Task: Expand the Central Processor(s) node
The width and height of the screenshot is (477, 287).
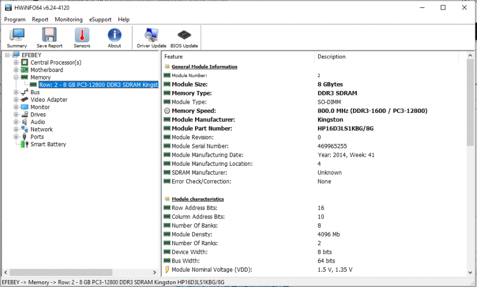Action: click(16, 62)
